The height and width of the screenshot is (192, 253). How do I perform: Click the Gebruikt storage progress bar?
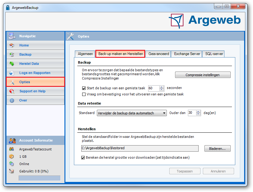(39, 178)
